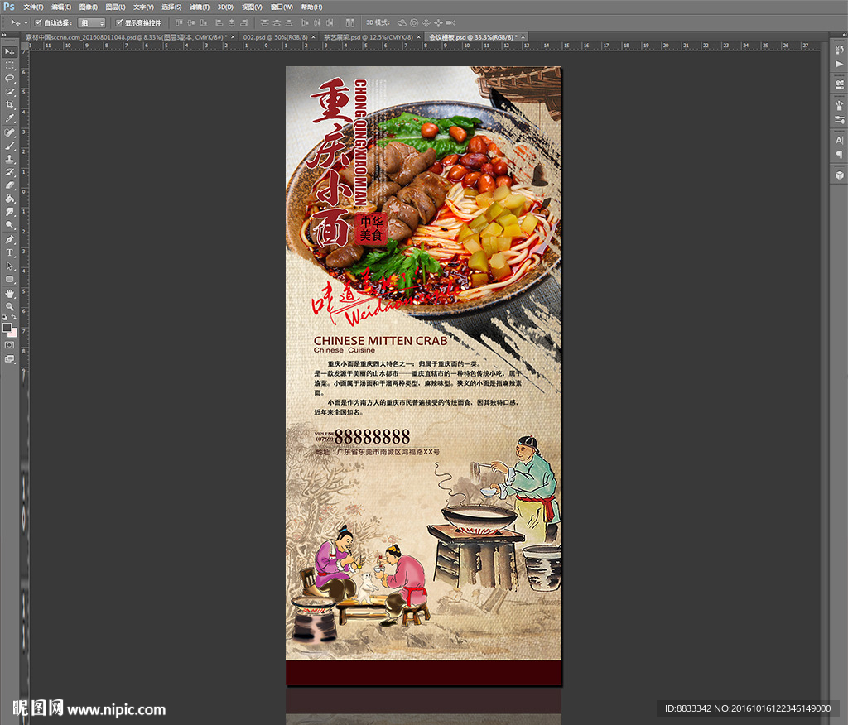Open the History panel icon
Image resolution: width=848 pixels, height=725 pixels.
840,50
